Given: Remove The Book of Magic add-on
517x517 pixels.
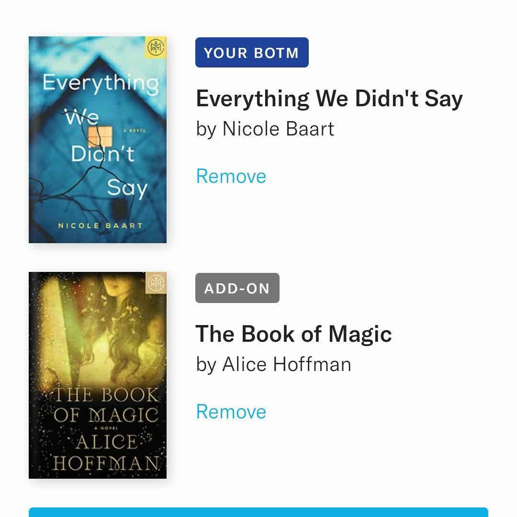Looking at the screenshot, I should point(231,412).
